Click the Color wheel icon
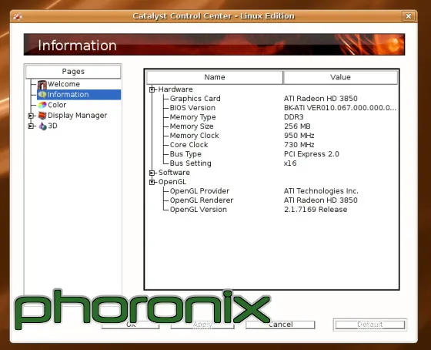Viewport: 431px width, 350px height. tap(42, 105)
